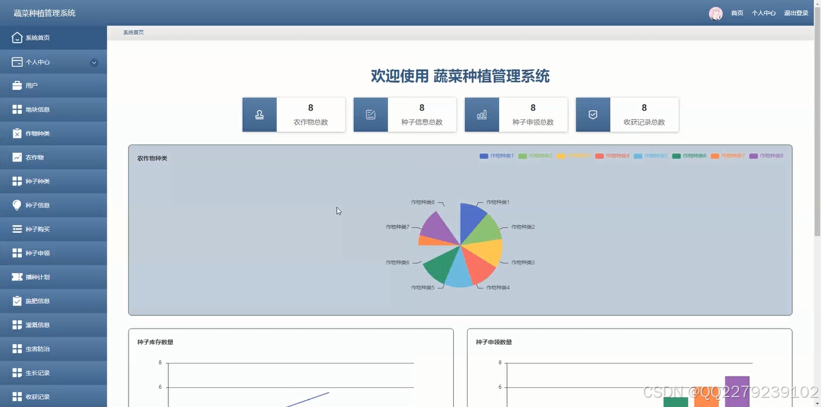Open 施肥信息 via its checkmark icon
The image size is (821, 407).
pyautogui.click(x=17, y=300)
